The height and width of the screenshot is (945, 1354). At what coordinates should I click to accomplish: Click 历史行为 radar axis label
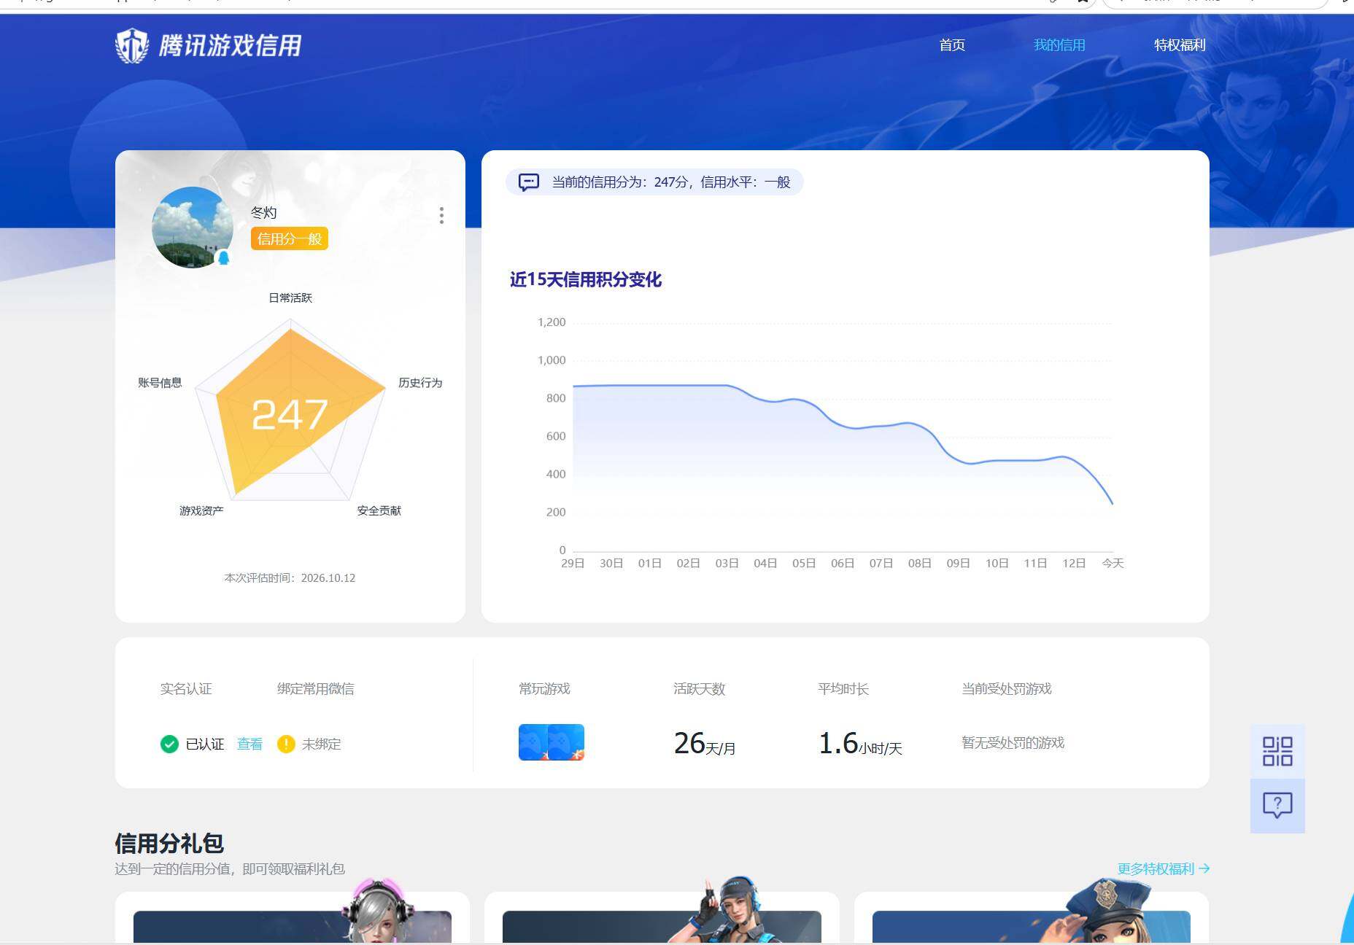[x=420, y=383]
